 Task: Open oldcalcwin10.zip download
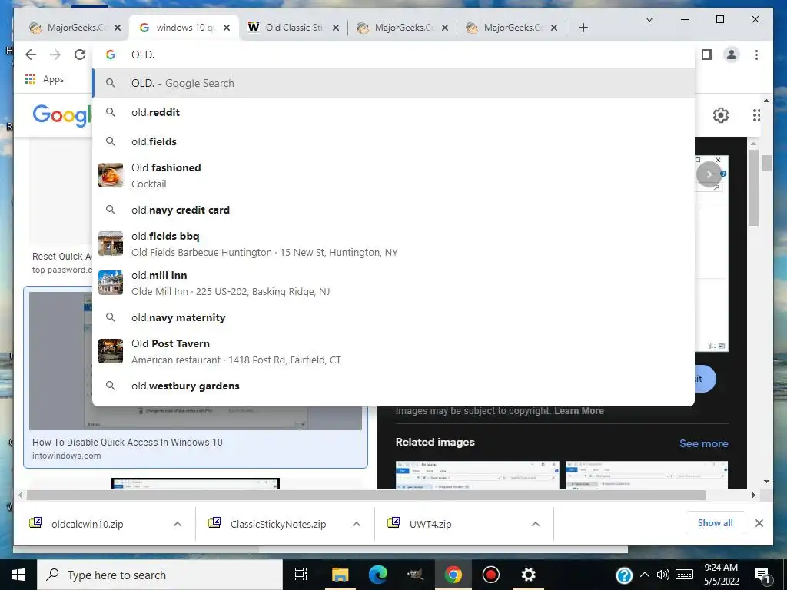coord(87,524)
